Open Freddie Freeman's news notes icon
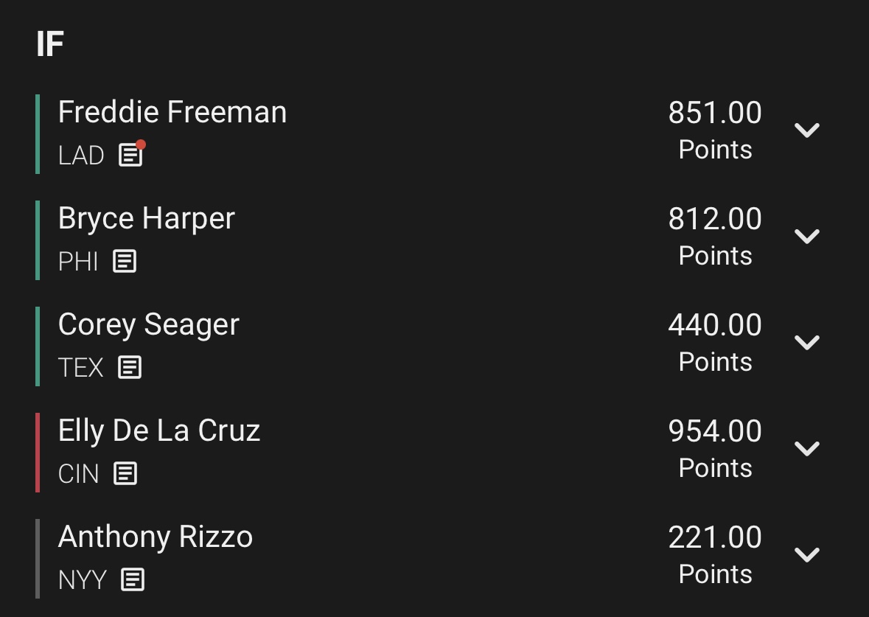Screen dimensions: 869x617 click(131, 153)
